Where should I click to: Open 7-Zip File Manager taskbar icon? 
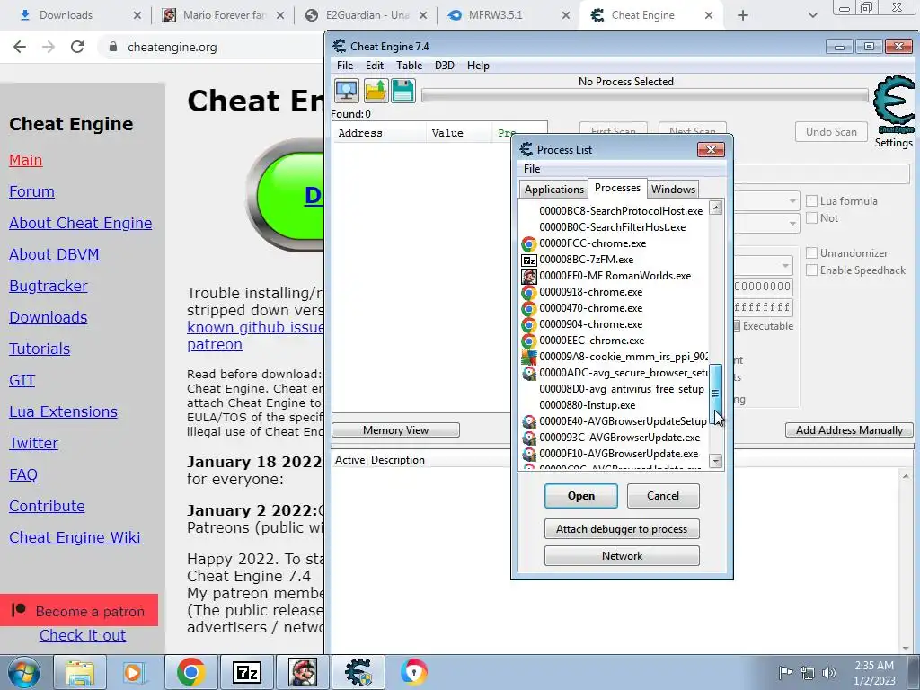pyautogui.click(x=246, y=672)
